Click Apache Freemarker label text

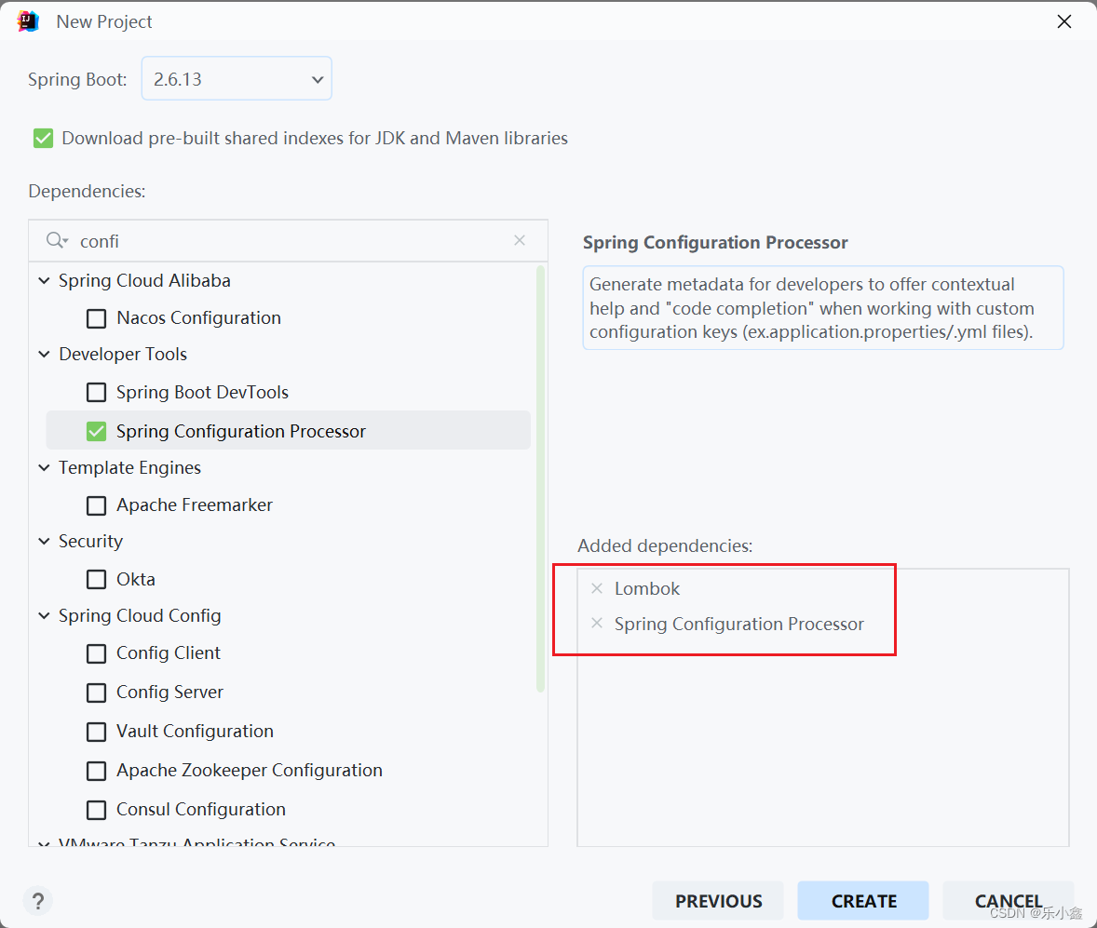(195, 504)
